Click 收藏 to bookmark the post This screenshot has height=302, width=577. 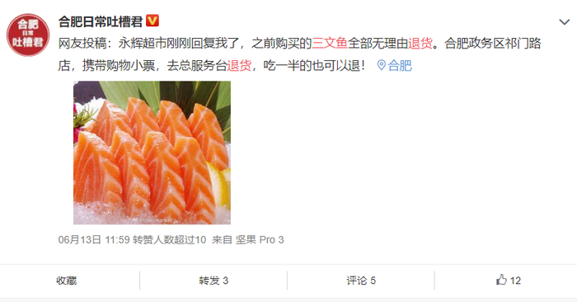67,281
